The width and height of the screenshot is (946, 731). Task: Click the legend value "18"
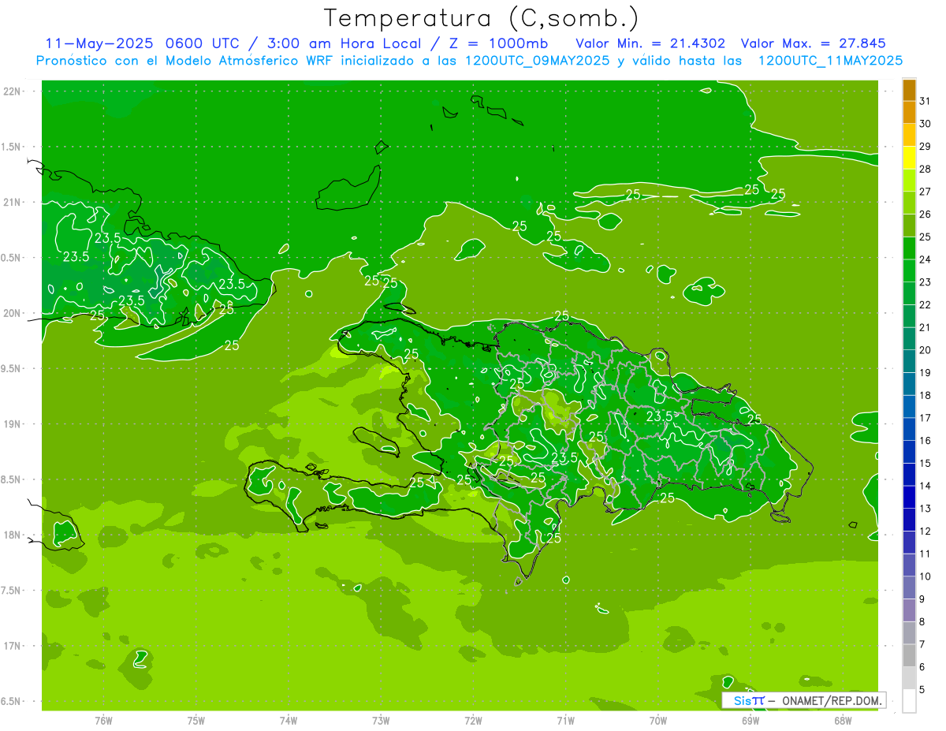click(x=925, y=396)
